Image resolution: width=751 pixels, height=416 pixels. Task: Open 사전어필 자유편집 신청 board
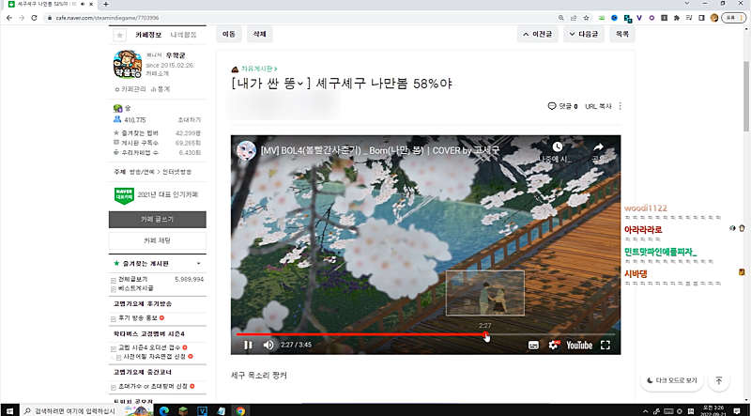coord(155,357)
